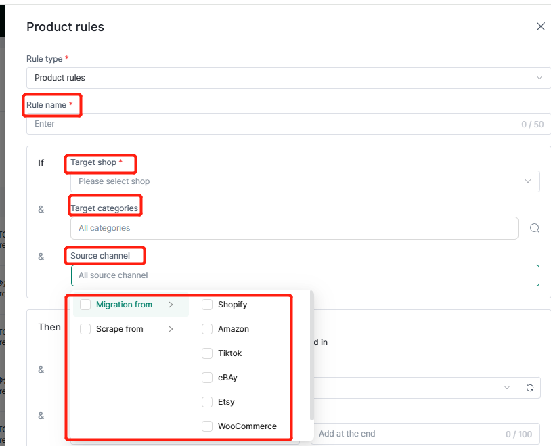Focus the All source channel field

coord(305,275)
